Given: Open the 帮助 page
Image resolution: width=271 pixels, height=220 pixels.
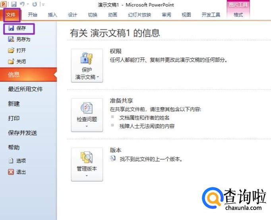Looking at the screenshot, I should [14, 147].
